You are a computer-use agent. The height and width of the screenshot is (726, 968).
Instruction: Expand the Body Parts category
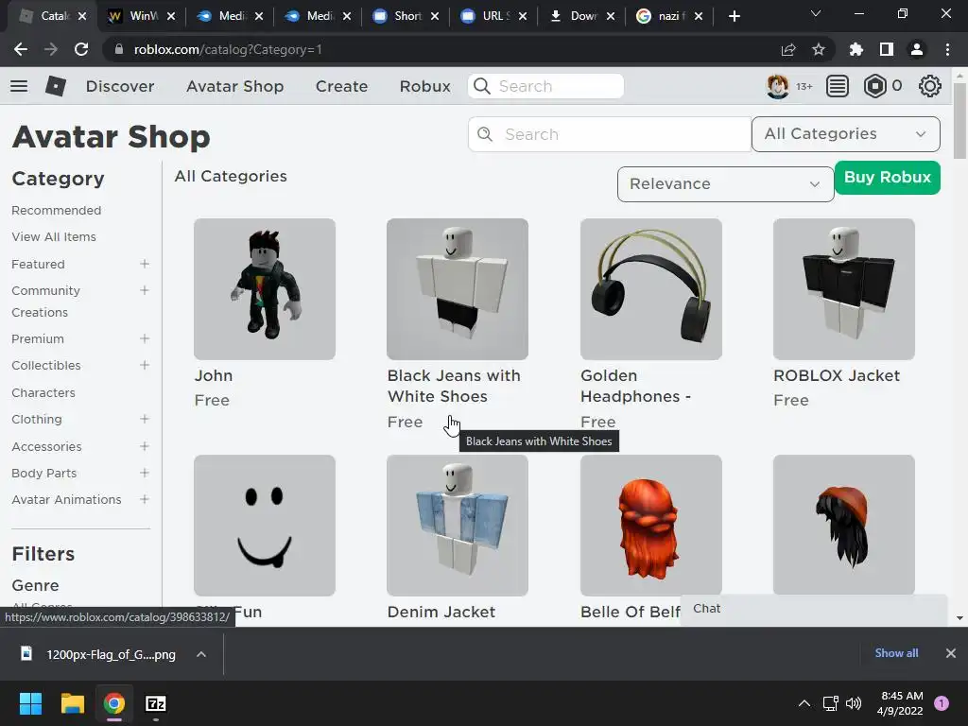coord(145,473)
